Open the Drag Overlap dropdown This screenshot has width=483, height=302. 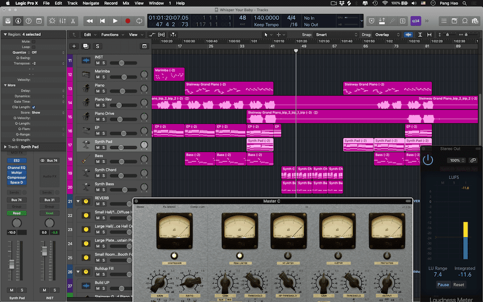tap(387, 35)
